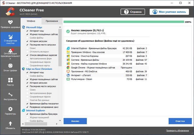Click vertical scrollbar thumb in options list
Screen dimensions: 194x135
(x=60, y=48)
